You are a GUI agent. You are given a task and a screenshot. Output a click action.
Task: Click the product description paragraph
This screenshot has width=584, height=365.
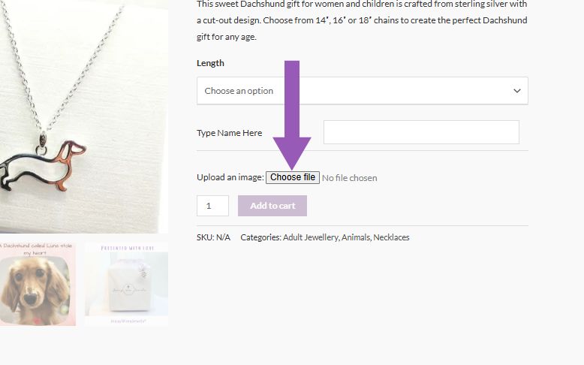[362, 20]
